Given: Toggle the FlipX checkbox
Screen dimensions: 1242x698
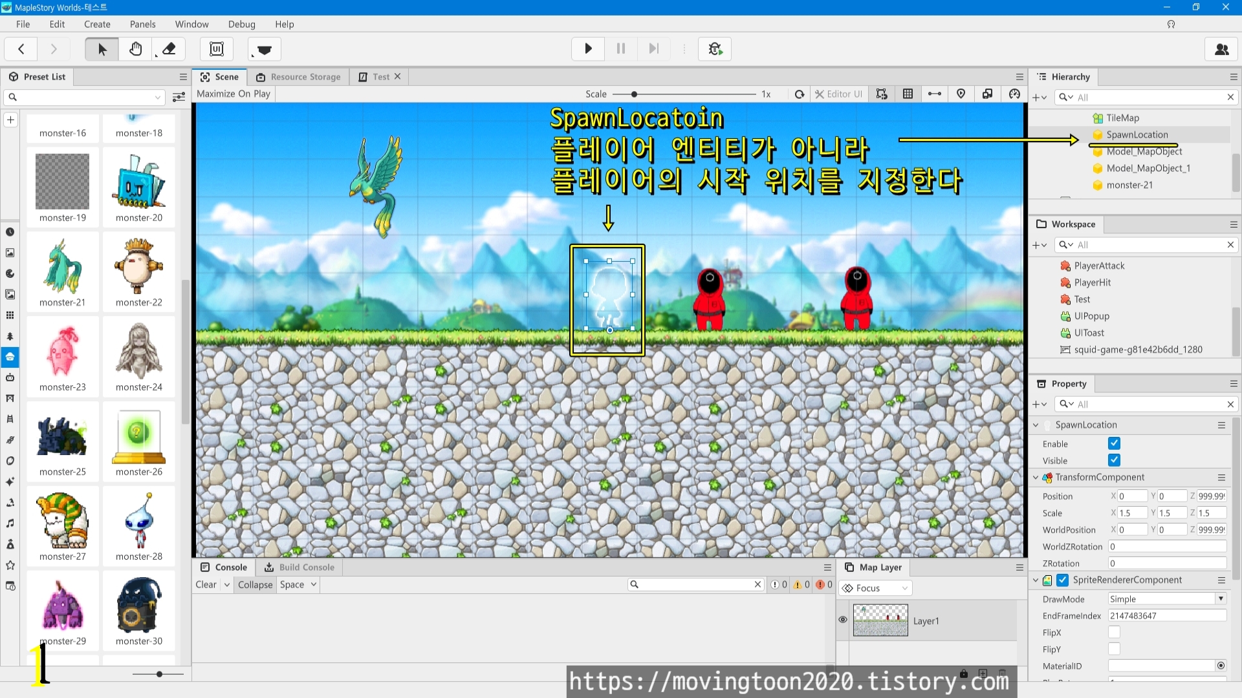Looking at the screenshot, I should tap(1114, 633).
